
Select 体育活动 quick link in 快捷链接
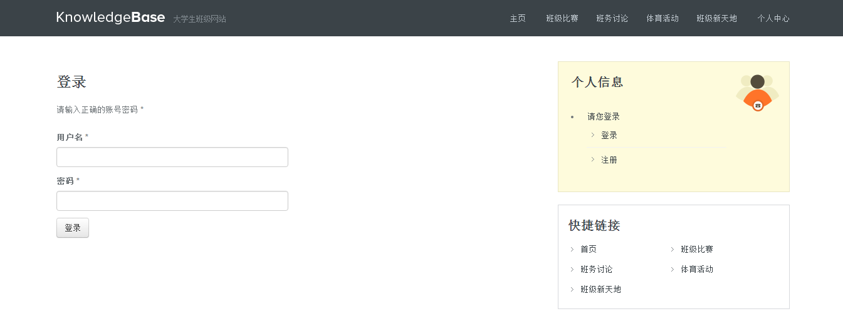697,270
